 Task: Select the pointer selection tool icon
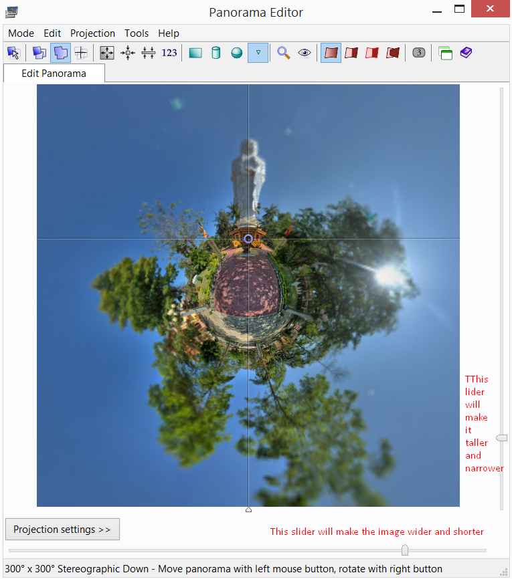pos(13,53)
